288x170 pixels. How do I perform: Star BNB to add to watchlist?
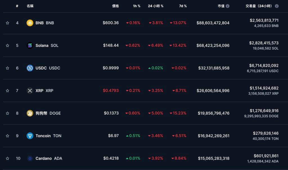tap(8, 23)
